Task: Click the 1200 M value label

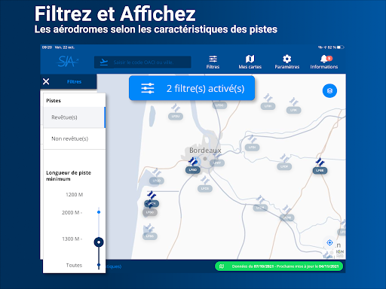Action: tap(74, 194)
